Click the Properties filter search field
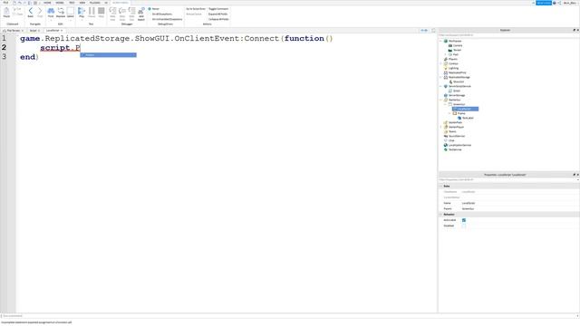 point(508,180)
